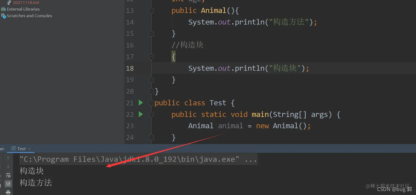Toggle scroll to end of console
416x195 pixels.
8,183
